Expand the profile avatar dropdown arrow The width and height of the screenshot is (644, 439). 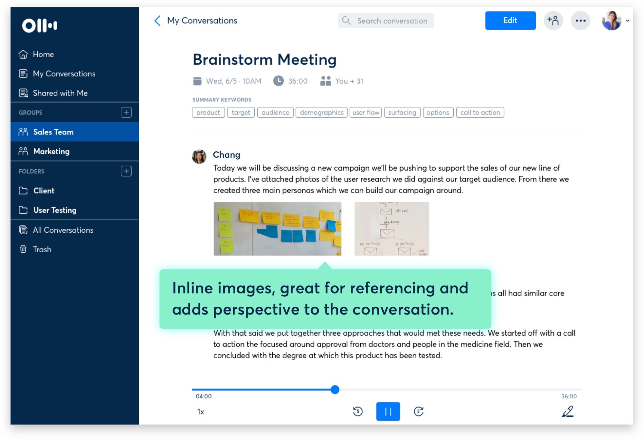point(627,21)
